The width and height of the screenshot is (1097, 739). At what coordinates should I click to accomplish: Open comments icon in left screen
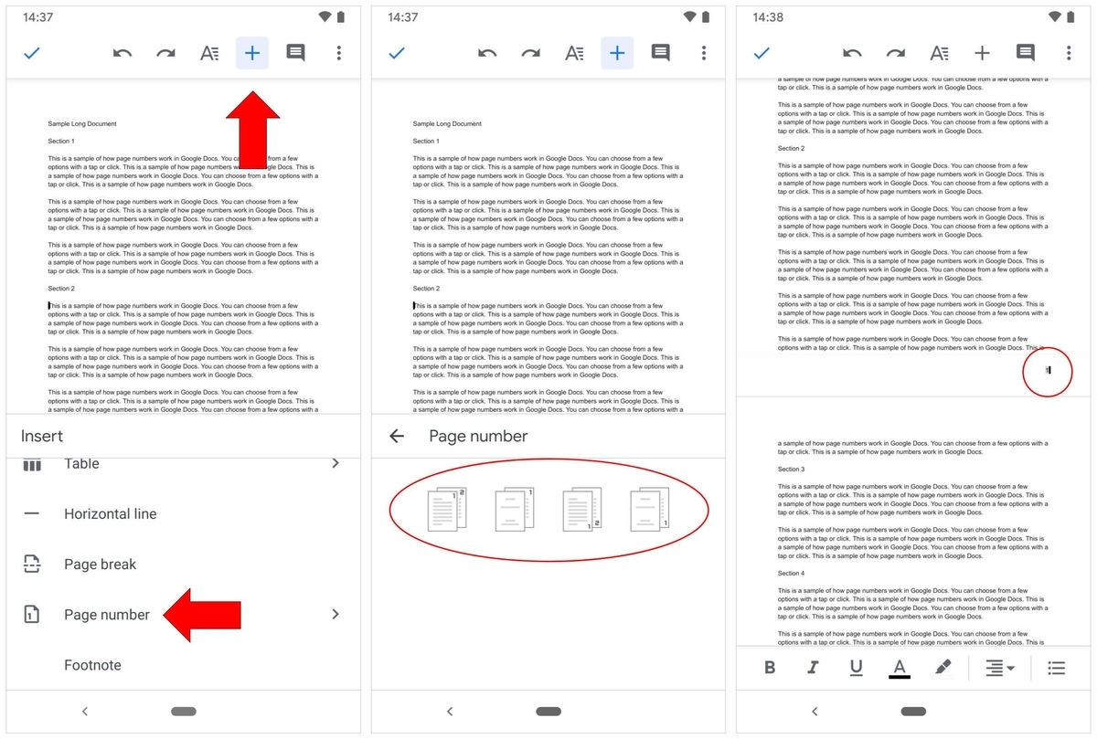coord(295,53)
